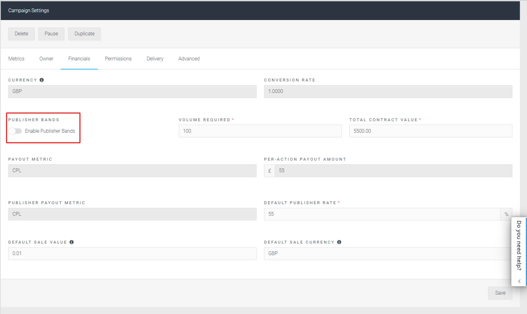The height and width of the screenshot is (314, 527).
Task: Click the Duplicate button
Action: tap(84, 34)
